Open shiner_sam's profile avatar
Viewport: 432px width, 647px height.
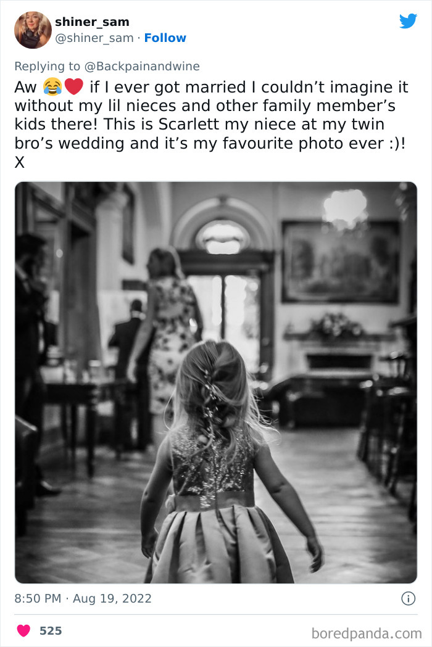click(x=33, y=30)
